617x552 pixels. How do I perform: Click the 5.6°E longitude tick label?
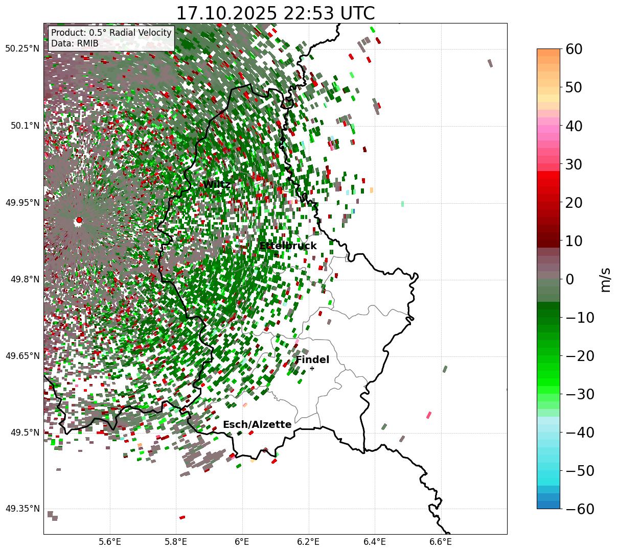pyautogui.click(x=110, y=542)
